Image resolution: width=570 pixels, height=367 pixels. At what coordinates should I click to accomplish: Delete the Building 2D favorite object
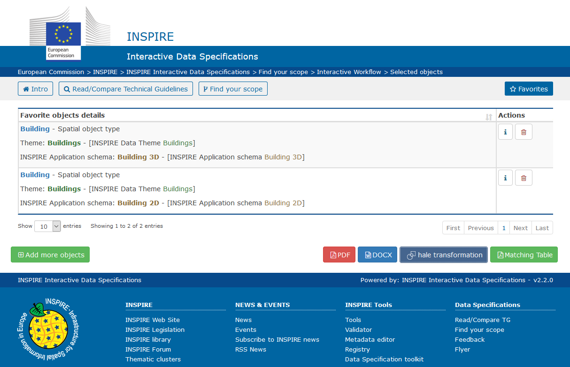(x=524, y=178)
